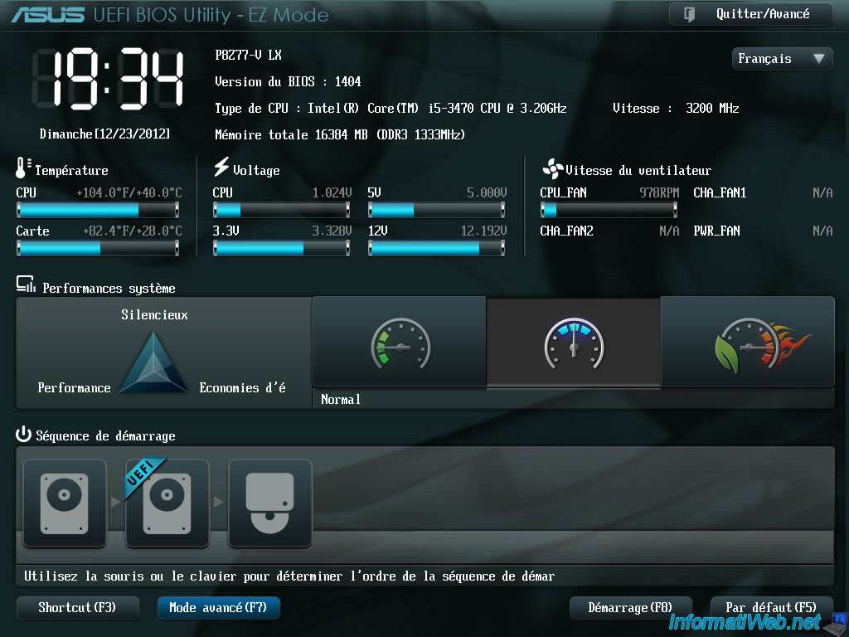The image size is (849, 637).
Task: Switch to Mode avancé (F7)
Action: click(x=218, y=608)
